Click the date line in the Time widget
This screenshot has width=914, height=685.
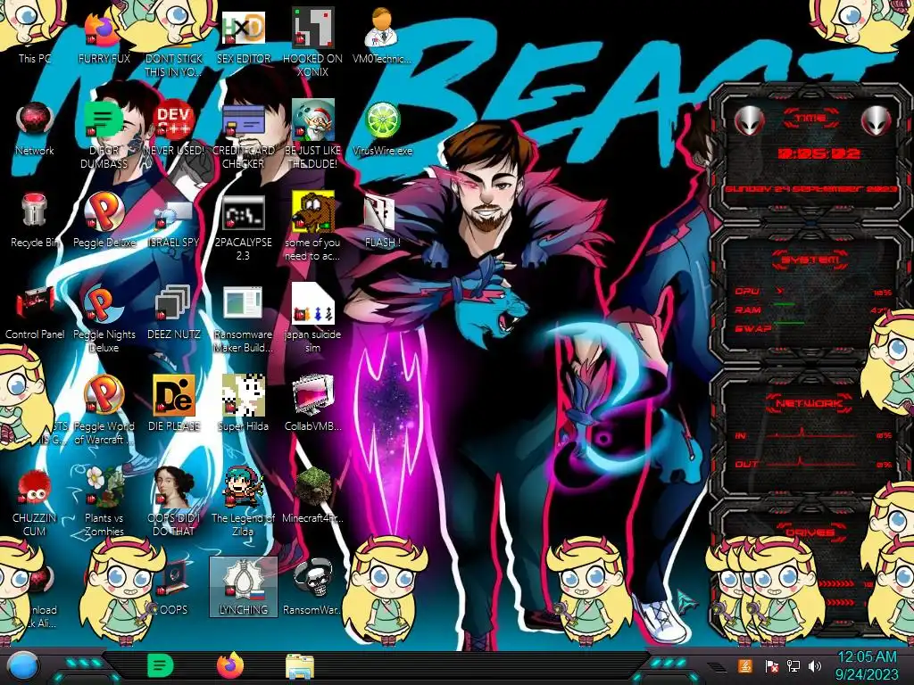pyautogui.click(x=811, y=189)
